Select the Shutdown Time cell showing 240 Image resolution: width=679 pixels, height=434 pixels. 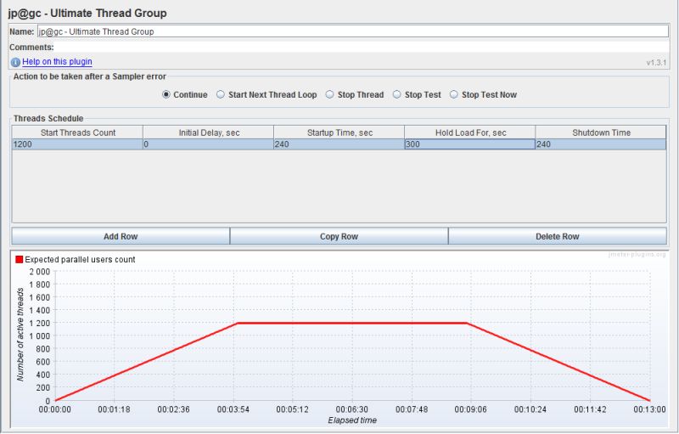(x=601, y=144)
